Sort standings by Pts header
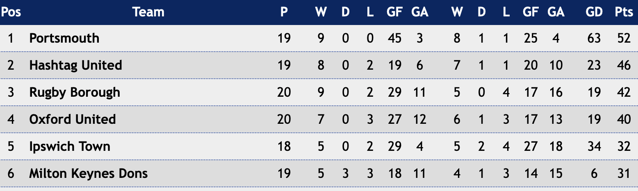This screenshot has height=191, width=638. click(624, 12)
